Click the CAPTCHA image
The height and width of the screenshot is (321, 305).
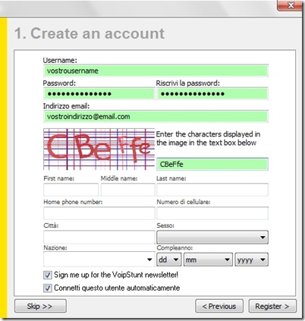tap(99, 149)
